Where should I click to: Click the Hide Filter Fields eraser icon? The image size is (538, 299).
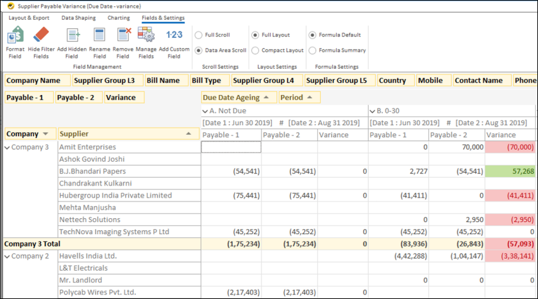point(40,35)
